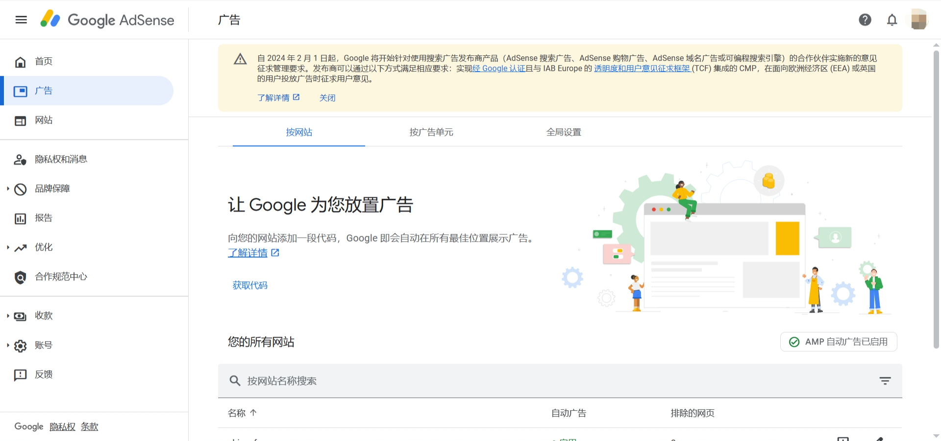This screenshot has height=441, width=941.
Task: Expand the 账号 submenu arrow
Action: click(8, 345)
